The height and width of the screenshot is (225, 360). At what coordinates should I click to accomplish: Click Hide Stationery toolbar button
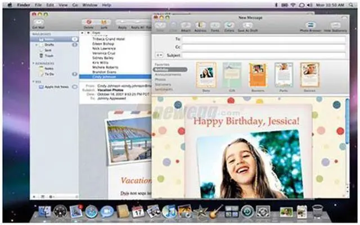pos(335,26)
